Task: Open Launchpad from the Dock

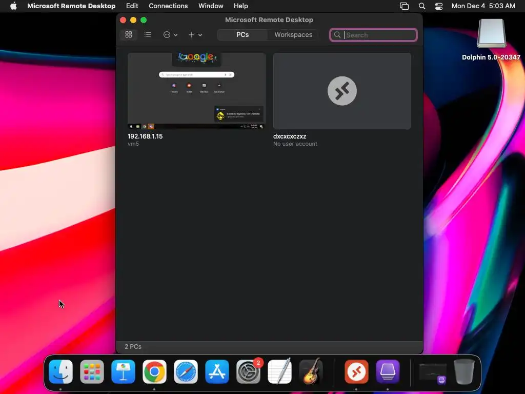Action: tap(92, 371)
